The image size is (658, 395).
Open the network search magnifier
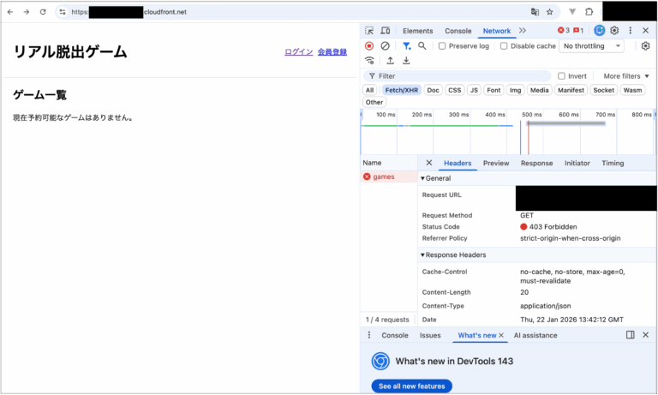pos(422,46)
